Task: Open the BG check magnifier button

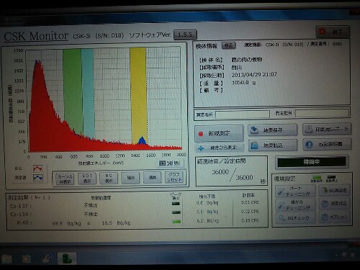Action: [x=295, y=218]
